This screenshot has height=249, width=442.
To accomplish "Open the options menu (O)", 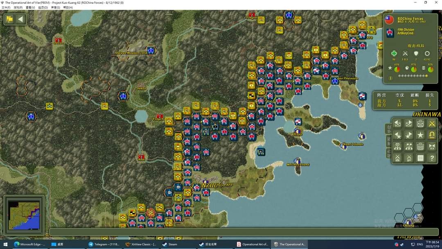I will coord(43,7).
